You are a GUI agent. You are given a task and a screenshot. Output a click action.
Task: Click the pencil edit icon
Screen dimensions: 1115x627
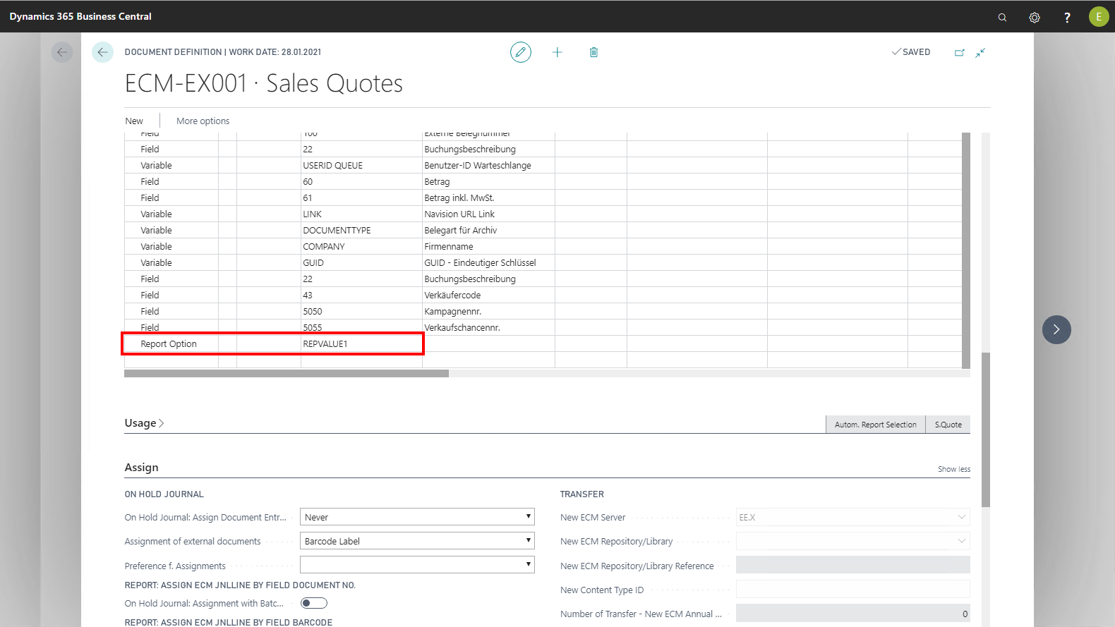[x=520, y=52]
